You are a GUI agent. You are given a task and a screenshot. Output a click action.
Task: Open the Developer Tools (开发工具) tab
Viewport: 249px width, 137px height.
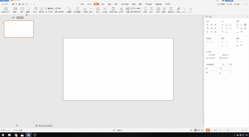148,4
